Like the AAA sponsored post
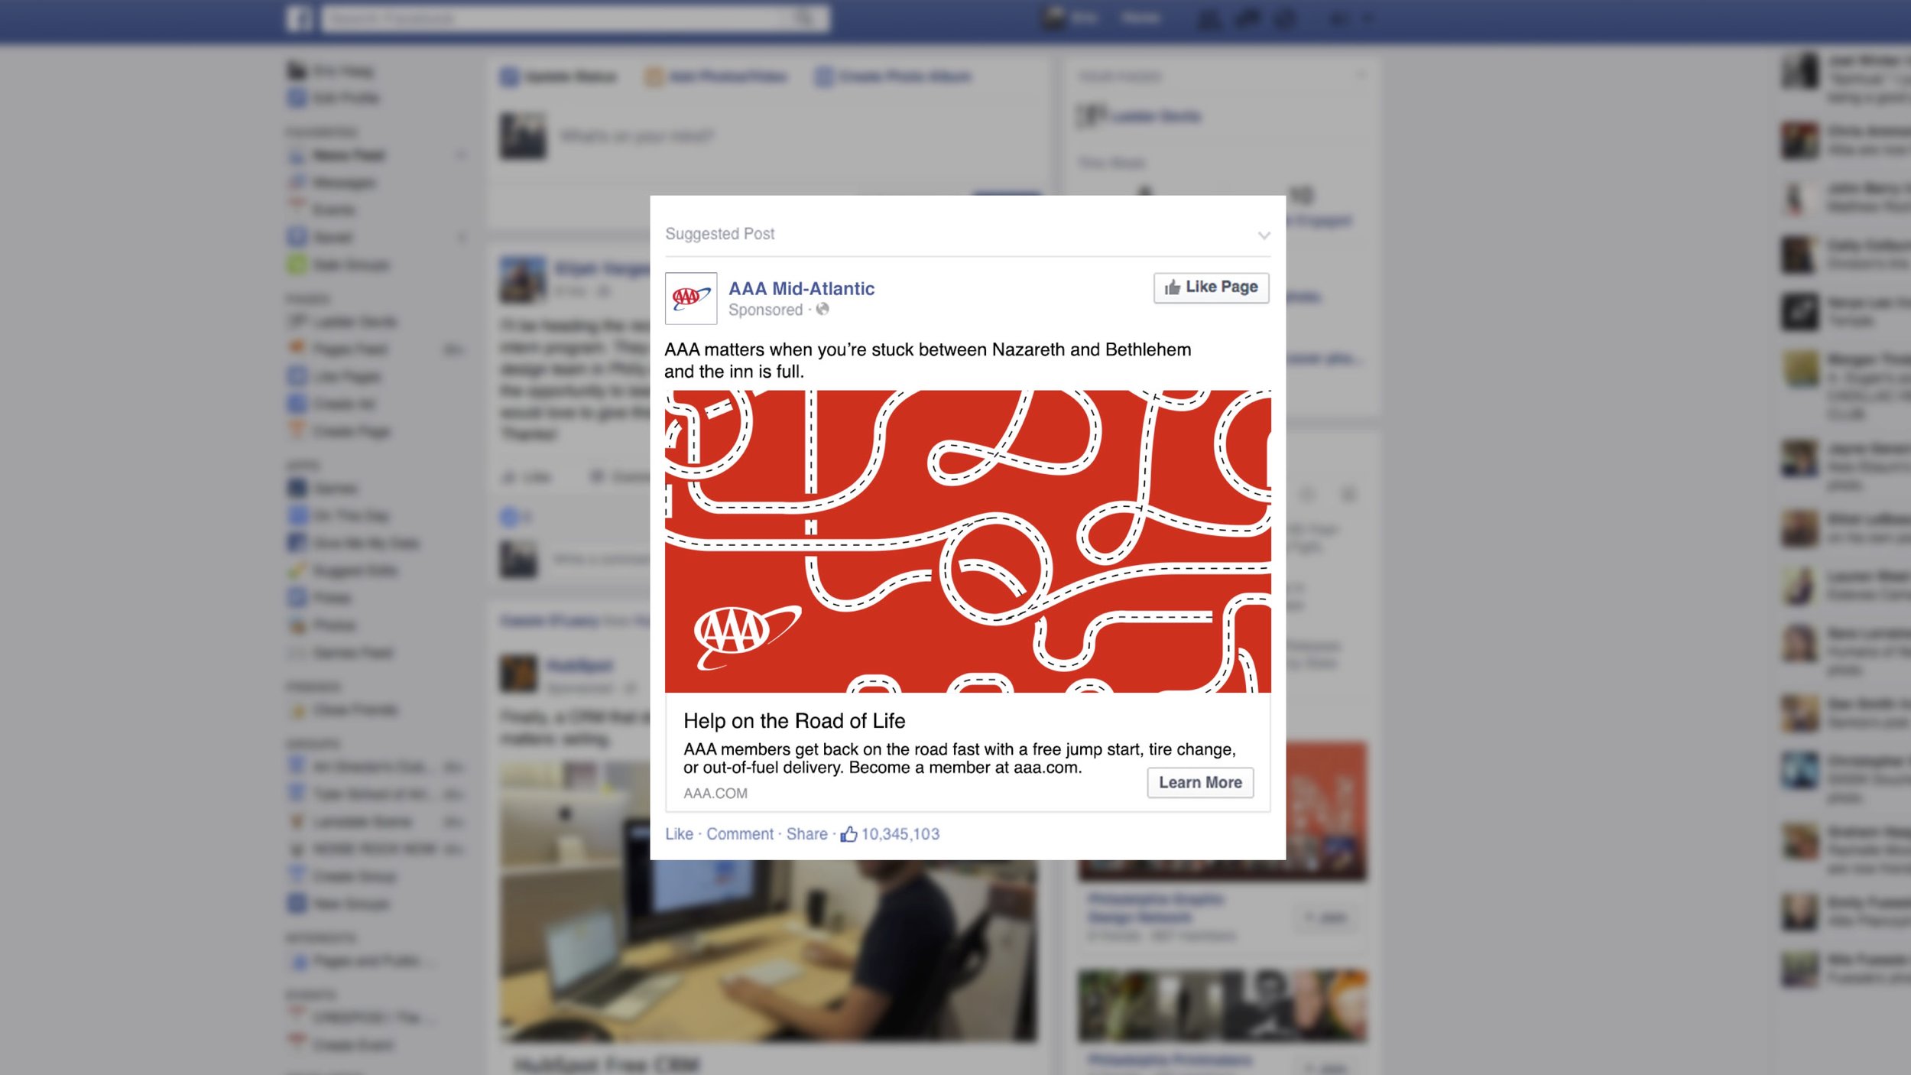Screen dimensions: 1911x1075 coord(679,833)
